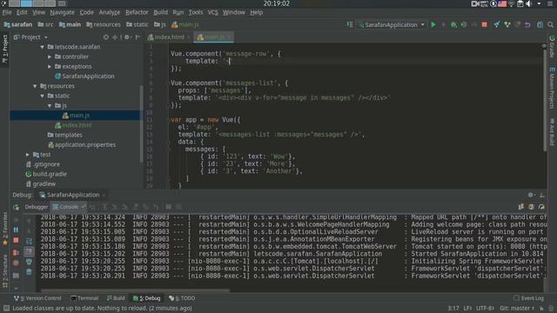Image resolution: width=557 pixels, height=313 pixels.
Task: Open the VCS menu
Action: [x=212, y=12]
